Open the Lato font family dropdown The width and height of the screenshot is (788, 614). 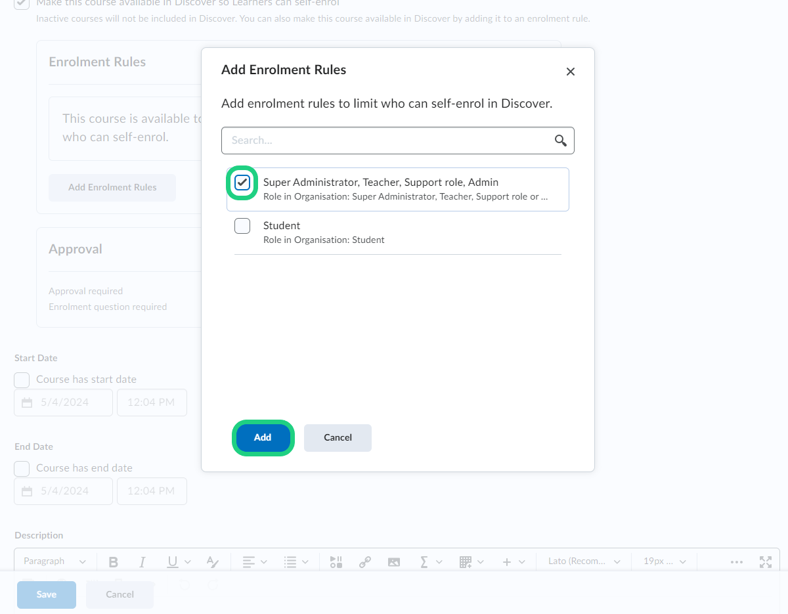click(x=584, y=561)
